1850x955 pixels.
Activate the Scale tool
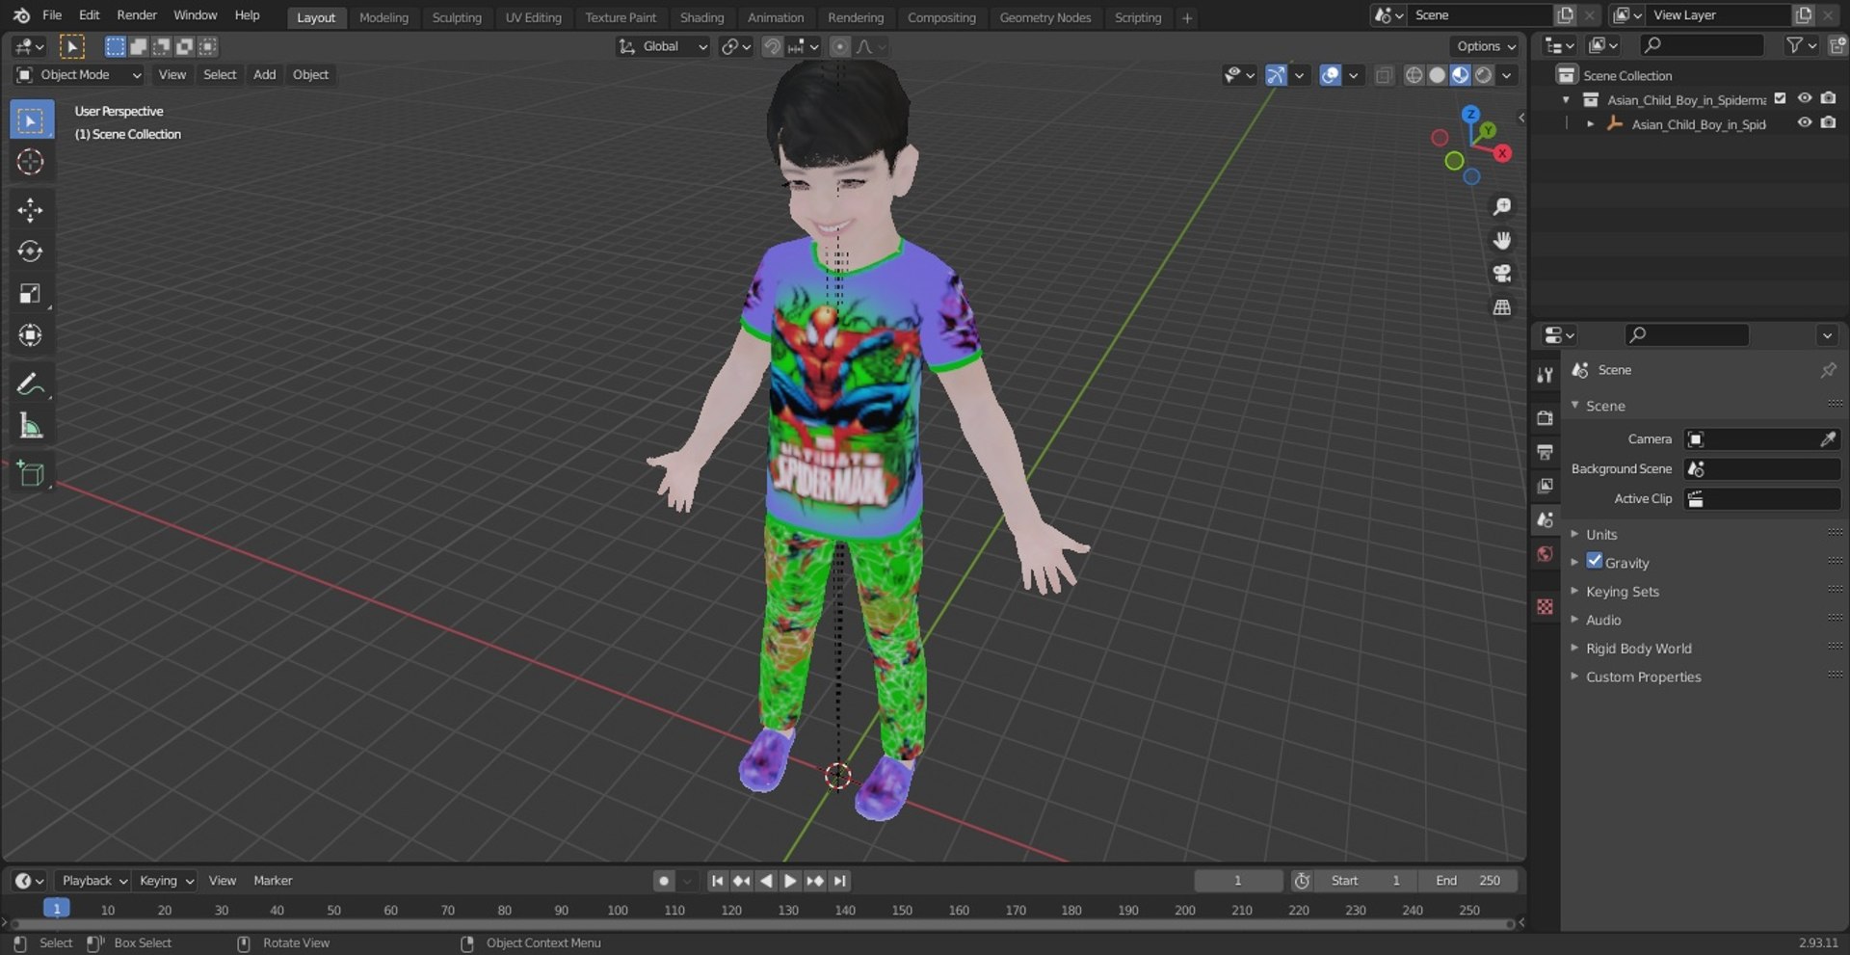click(30, 294)
